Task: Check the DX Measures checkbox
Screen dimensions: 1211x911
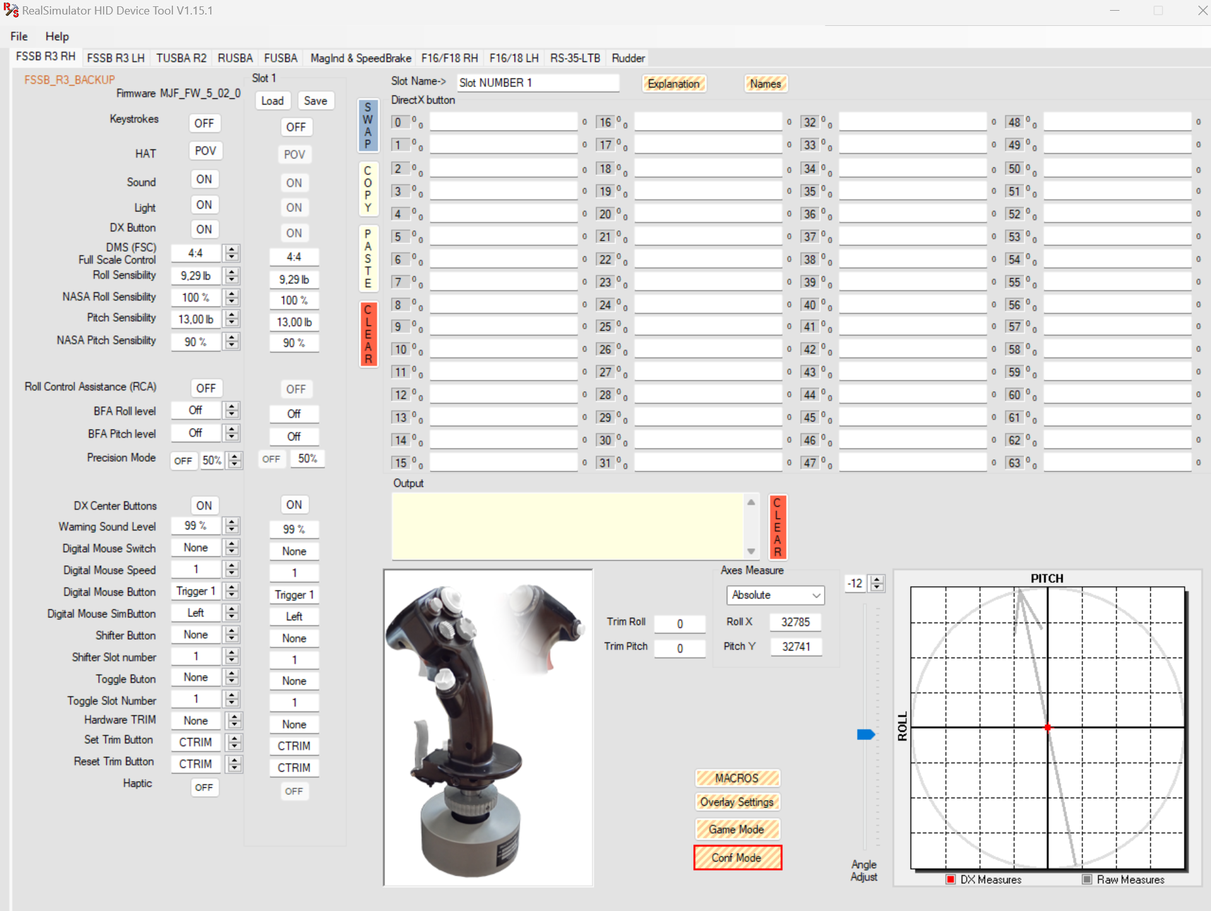Action: click(950, 879)
